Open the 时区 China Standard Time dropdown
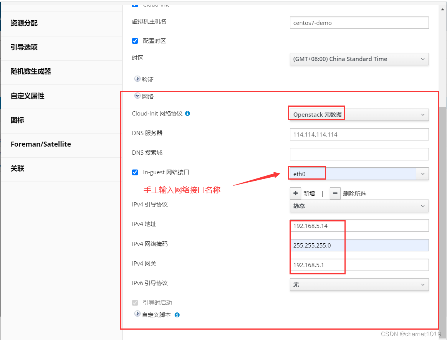Screen dimensions: 447x340 click(x=359, y=59)
